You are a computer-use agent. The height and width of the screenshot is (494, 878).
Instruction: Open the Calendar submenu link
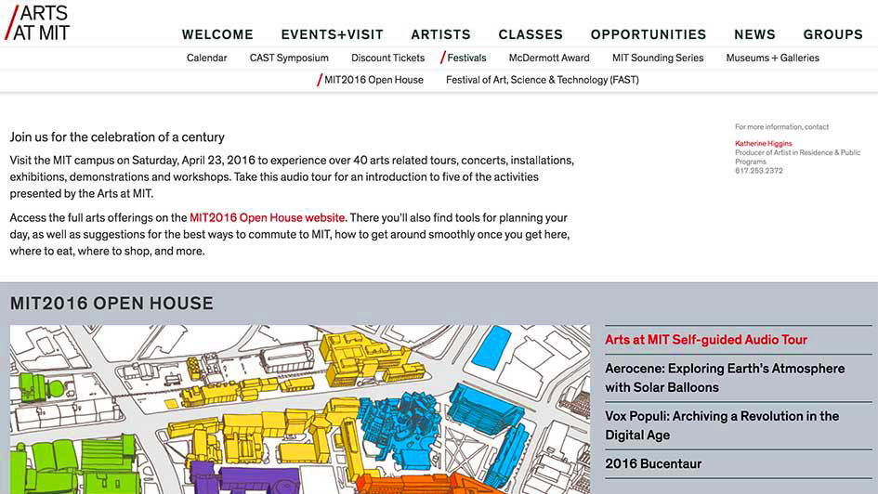(x=206, y=58)
